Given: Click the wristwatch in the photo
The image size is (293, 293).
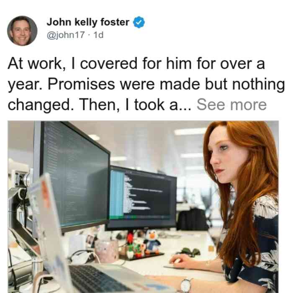Looking at the screenshot, I should [186, 285].
